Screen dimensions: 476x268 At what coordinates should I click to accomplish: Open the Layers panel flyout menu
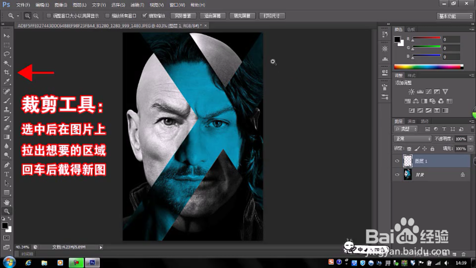(x=472, y=121)
